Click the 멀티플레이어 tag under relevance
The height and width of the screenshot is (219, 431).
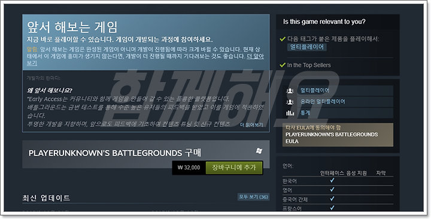pos(307,47)
